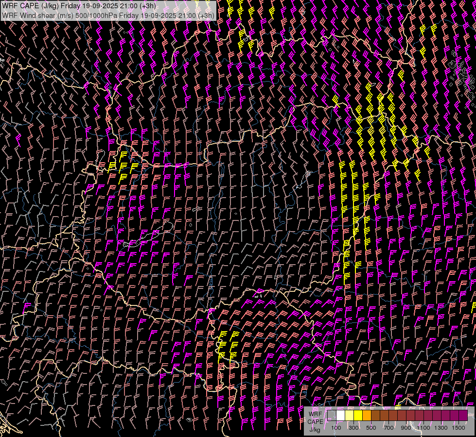Select the orange CAPE legend swatch
476x437 pixels.
click(367, 416)
